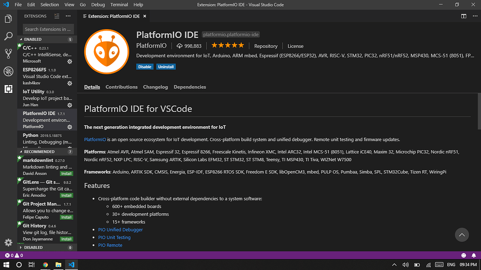Follow the PIO Remote link

click(110, 245)
